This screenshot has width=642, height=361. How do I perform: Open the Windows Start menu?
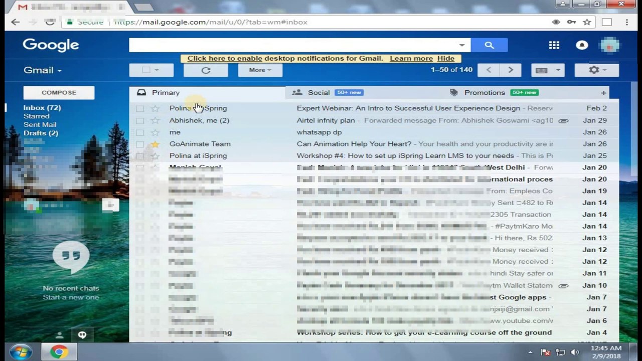coord(21,352)
